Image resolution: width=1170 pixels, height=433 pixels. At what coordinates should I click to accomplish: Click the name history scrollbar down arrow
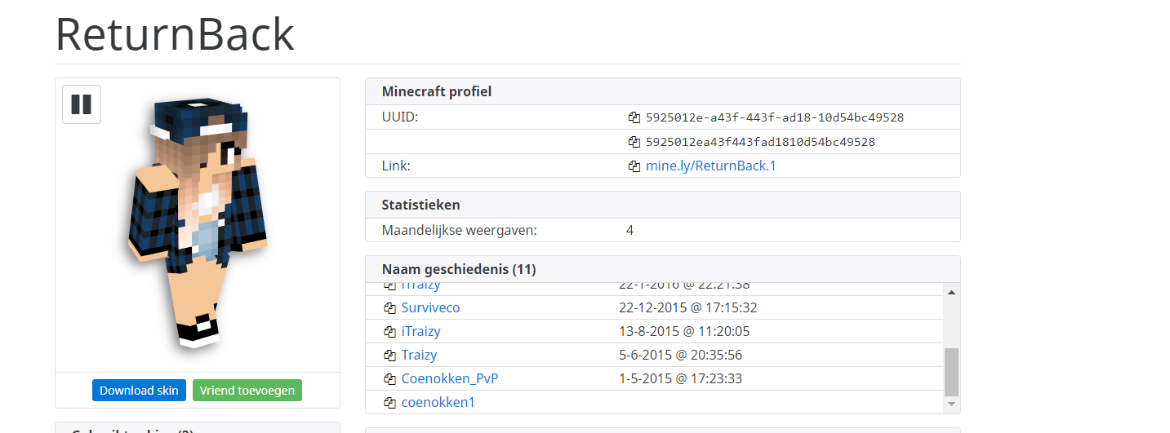coord(951,404)
